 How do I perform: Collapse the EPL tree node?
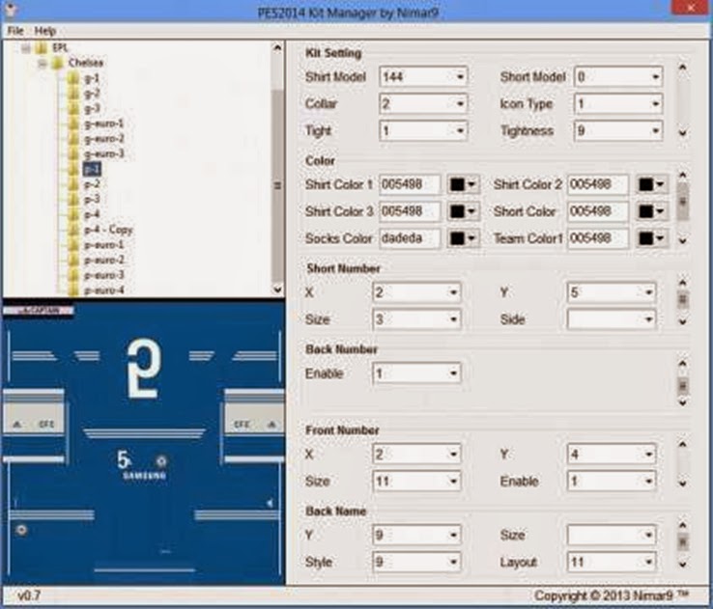[26, 47]
